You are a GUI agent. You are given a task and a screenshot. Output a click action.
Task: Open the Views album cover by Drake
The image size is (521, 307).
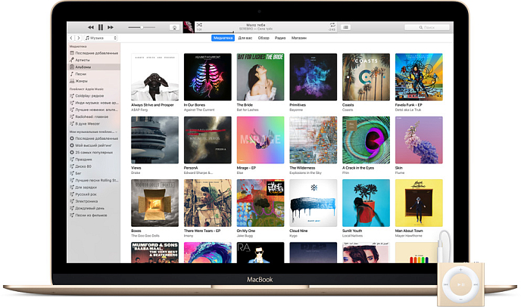154,140
